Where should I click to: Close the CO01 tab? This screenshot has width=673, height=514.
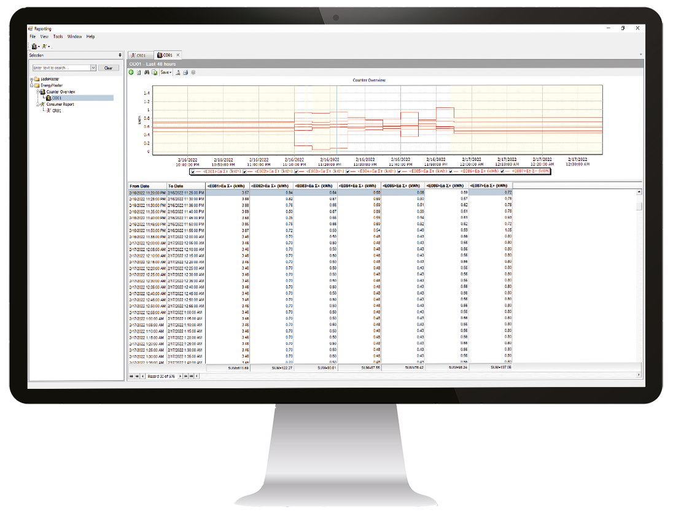click(178, 55)
